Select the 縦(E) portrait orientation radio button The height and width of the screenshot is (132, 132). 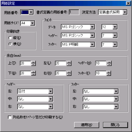pyautogui.click(x=10, y=38)
